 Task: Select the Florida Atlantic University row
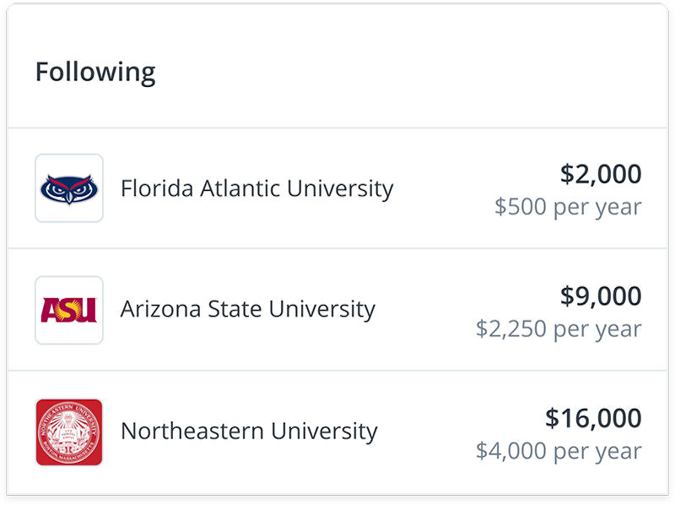[x=337, y=188]
